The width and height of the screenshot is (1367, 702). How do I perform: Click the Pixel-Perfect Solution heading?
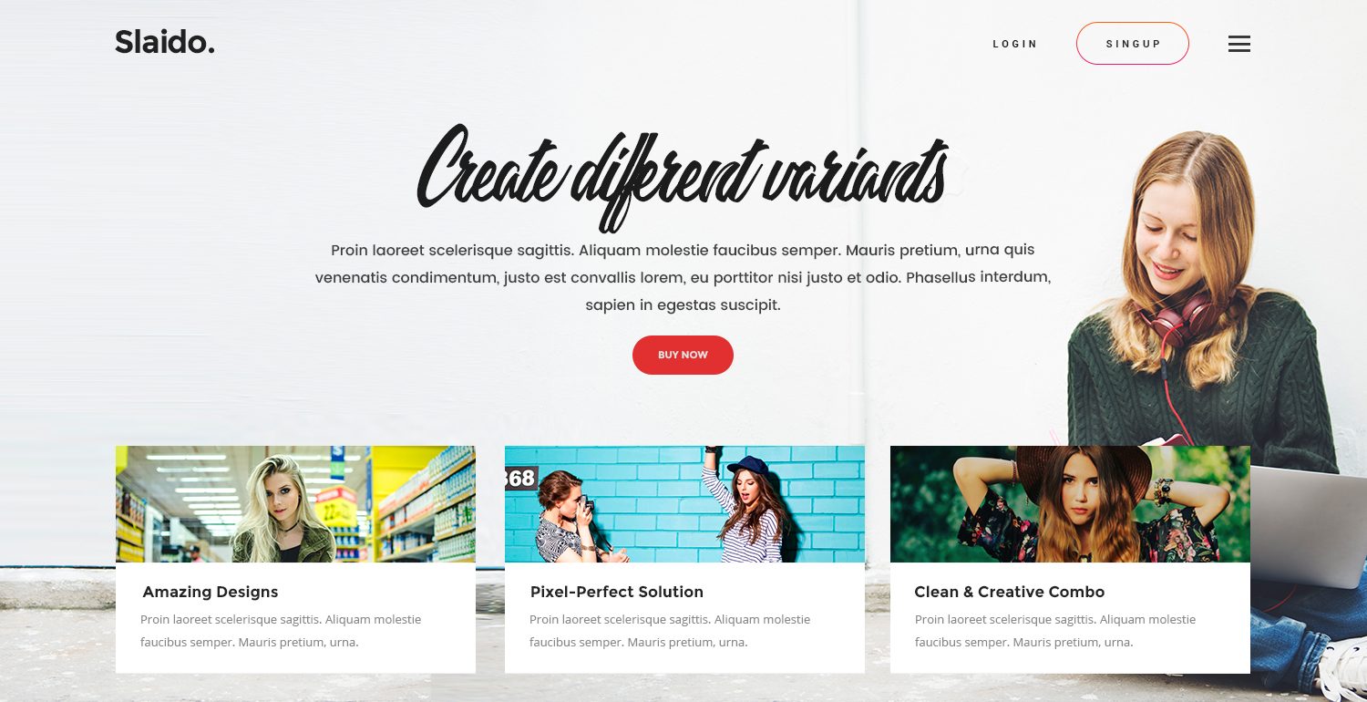tap(617, 592)
